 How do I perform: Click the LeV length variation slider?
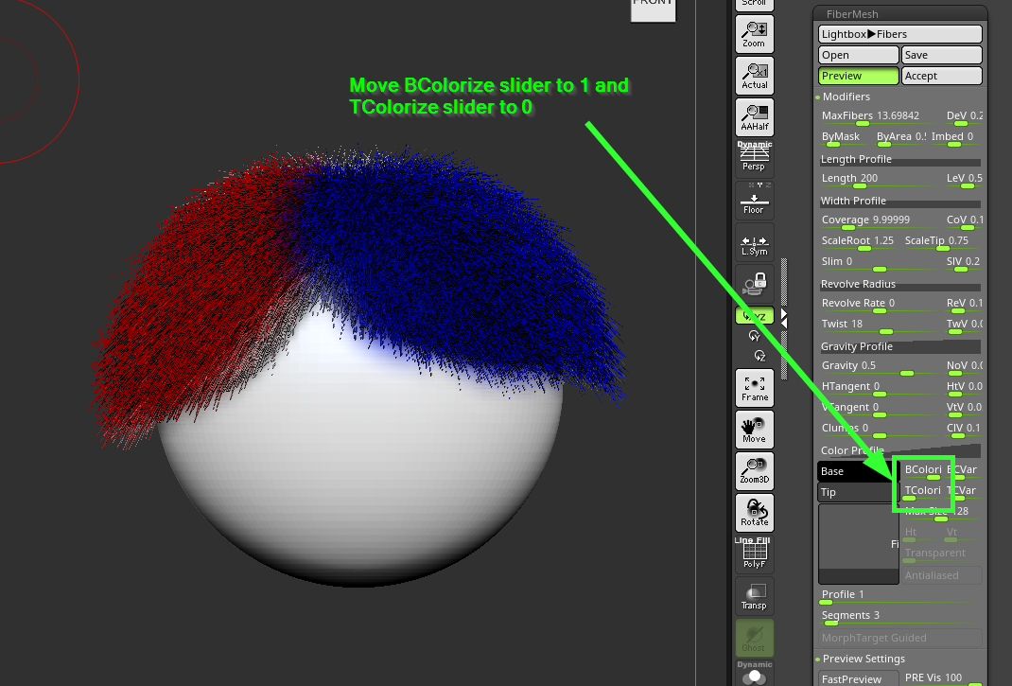coord(964,180)
